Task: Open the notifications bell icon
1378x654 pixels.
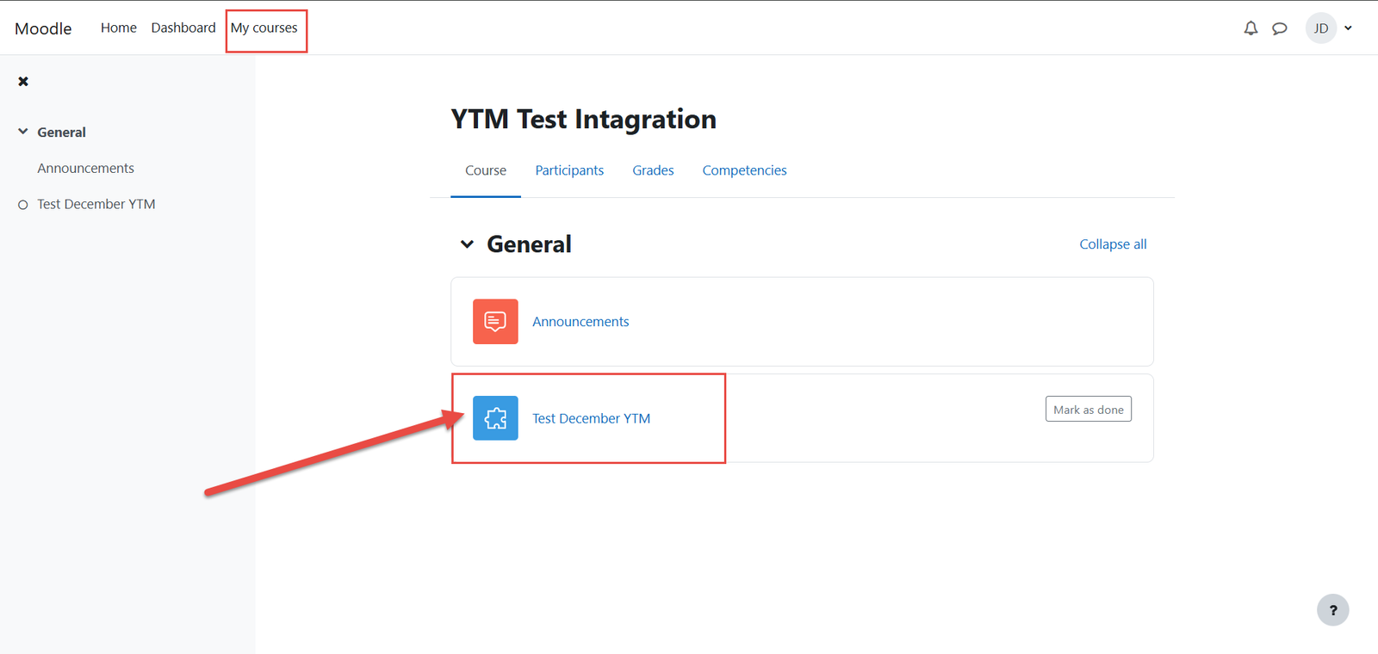Action: tap(1251, 28)
